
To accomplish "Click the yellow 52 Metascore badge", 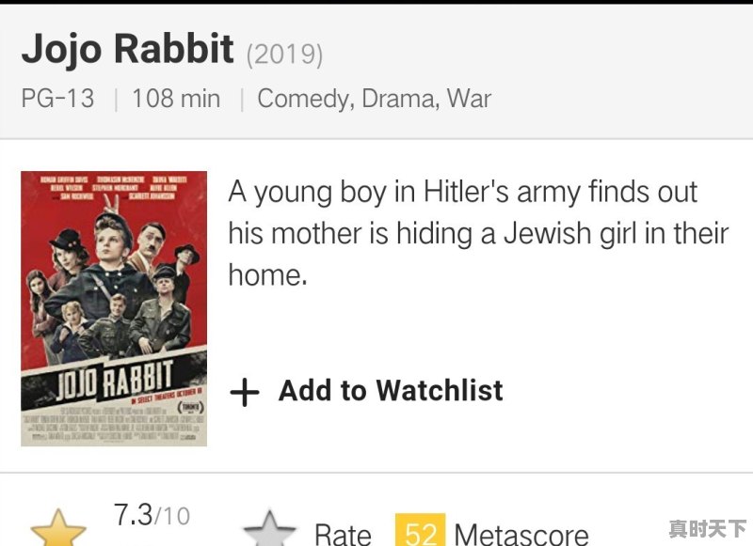I will tap(419, 532).
